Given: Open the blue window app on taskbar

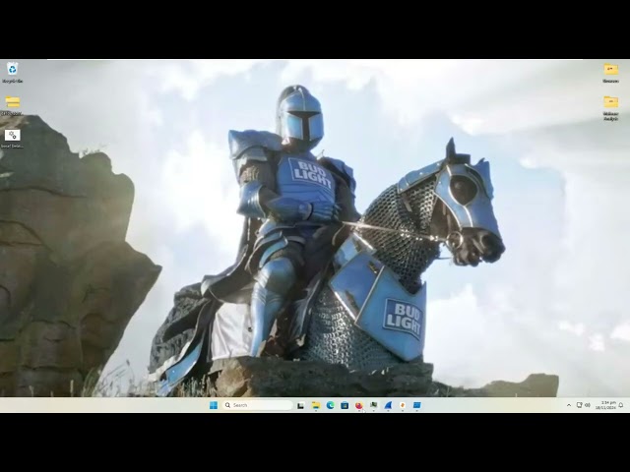Looking at the screenshot, I should click(417, 405).
